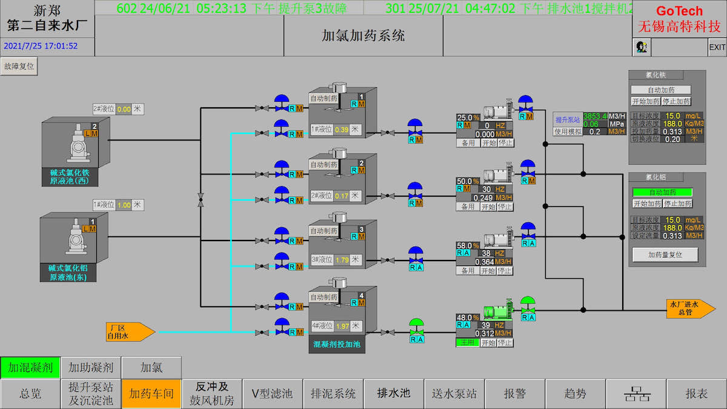Toggle the green 主用 status on pump 4
The image size is (727, 409).
467,342
